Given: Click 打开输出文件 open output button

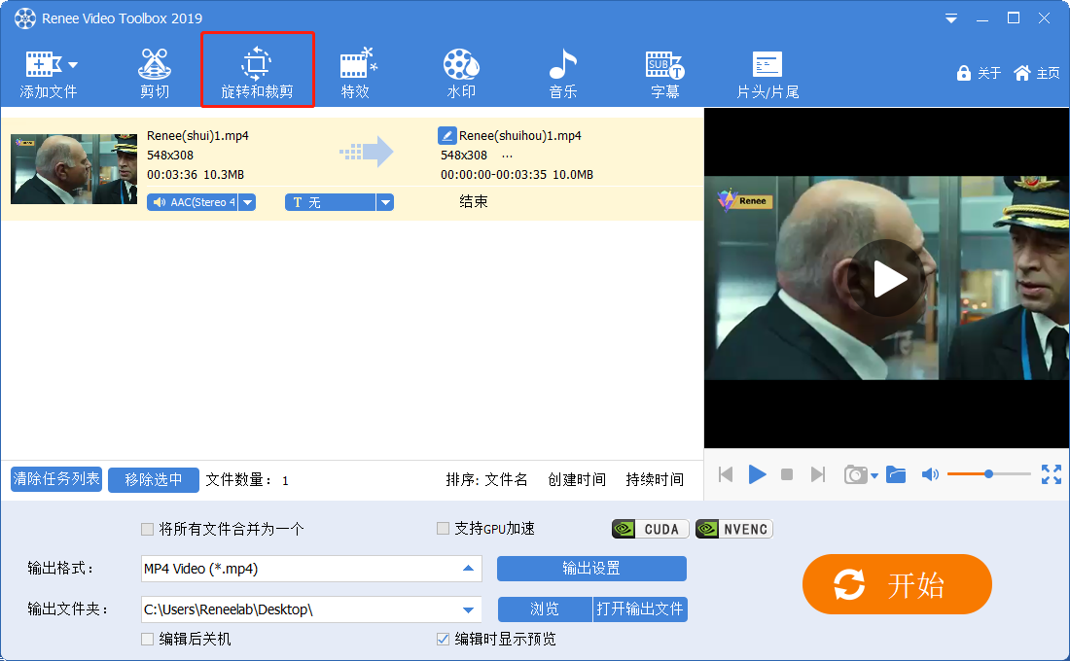Looking at the screenshot, I should pyautogui.click(x=640, y=609).
